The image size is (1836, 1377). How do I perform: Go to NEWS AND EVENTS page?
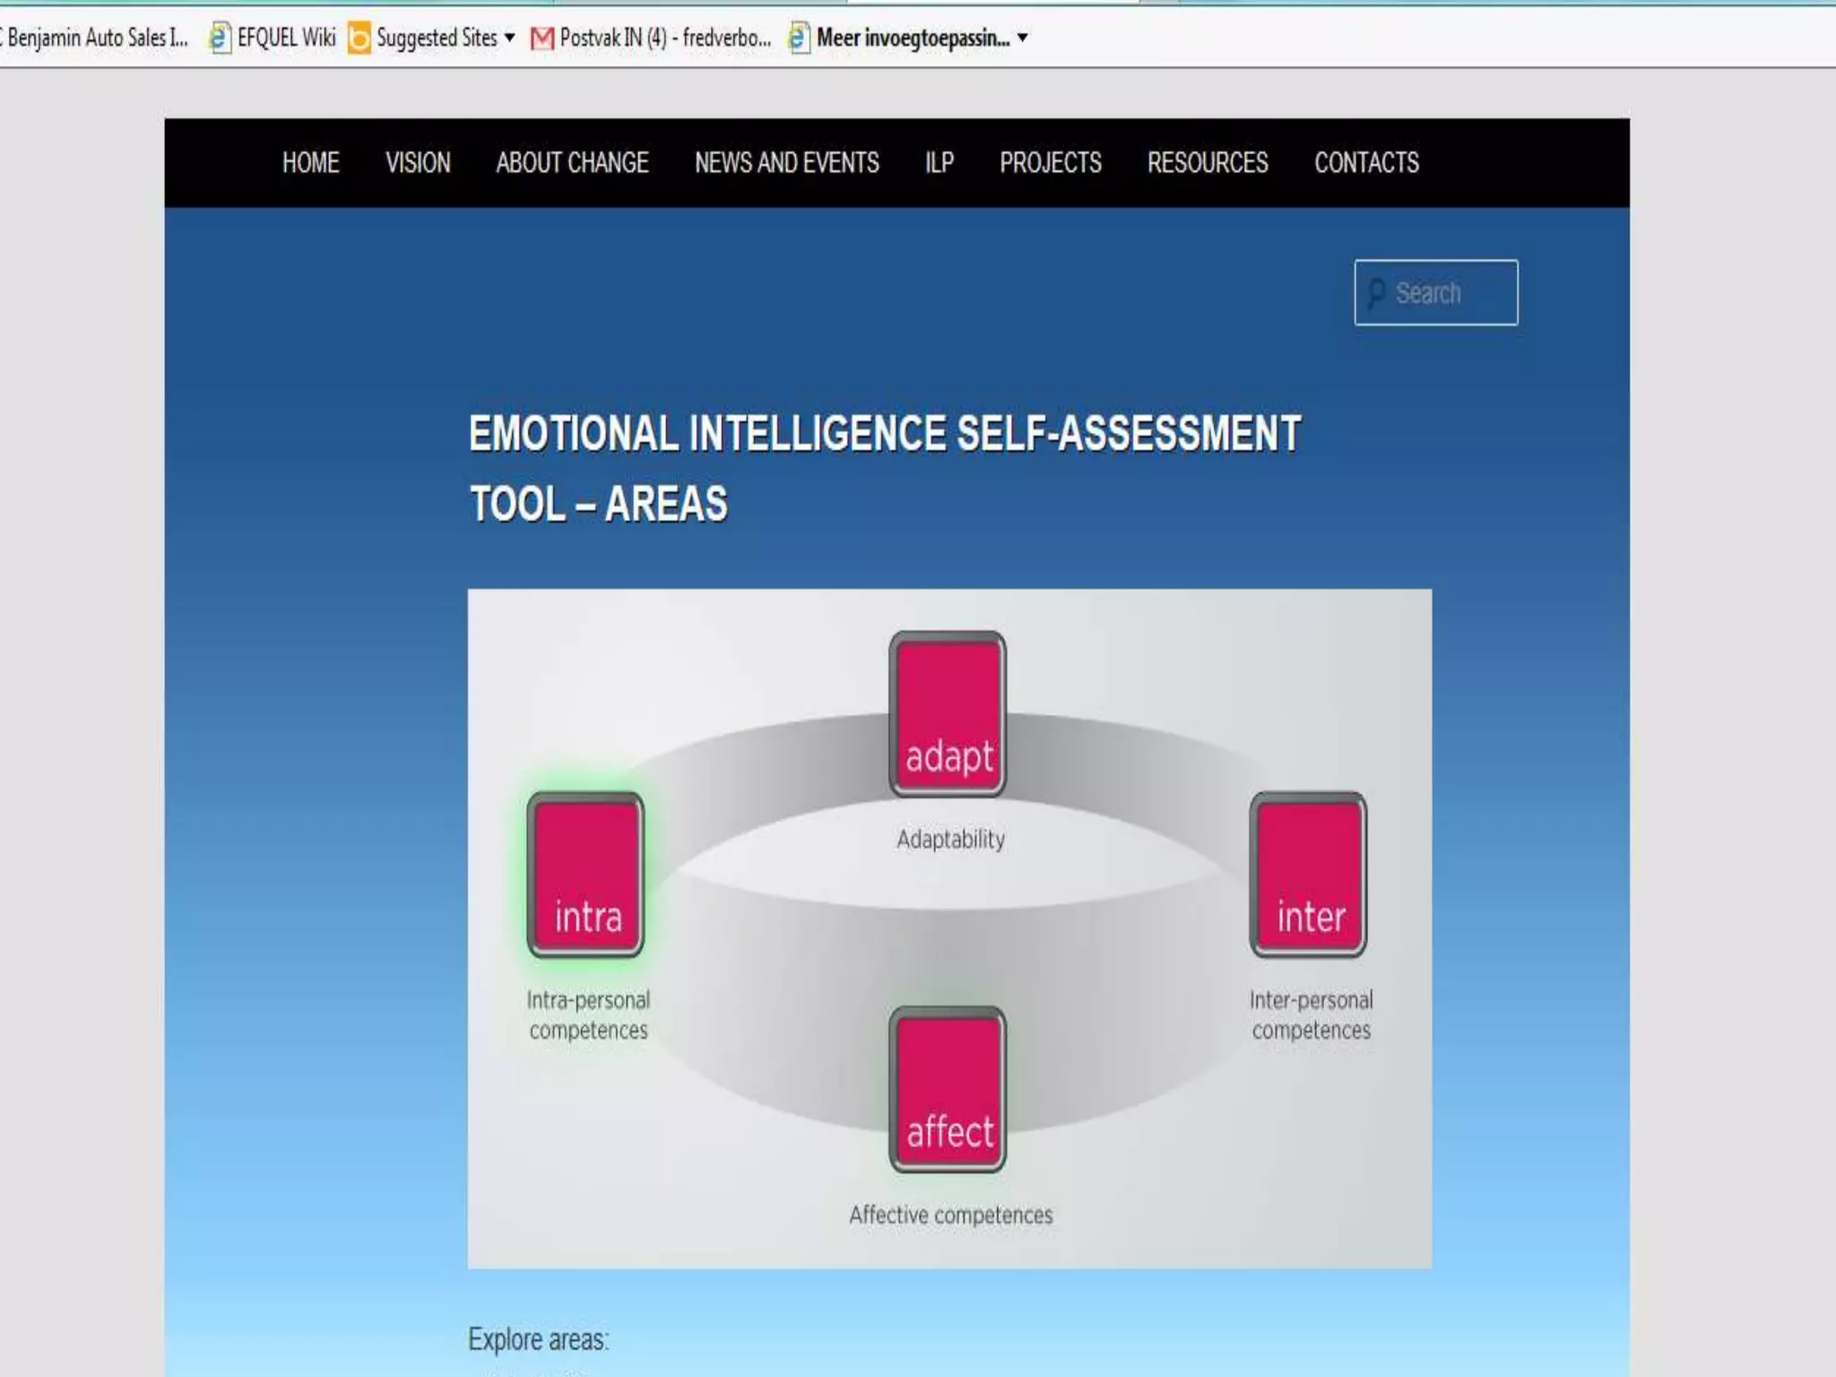click(x=786, y=163)
